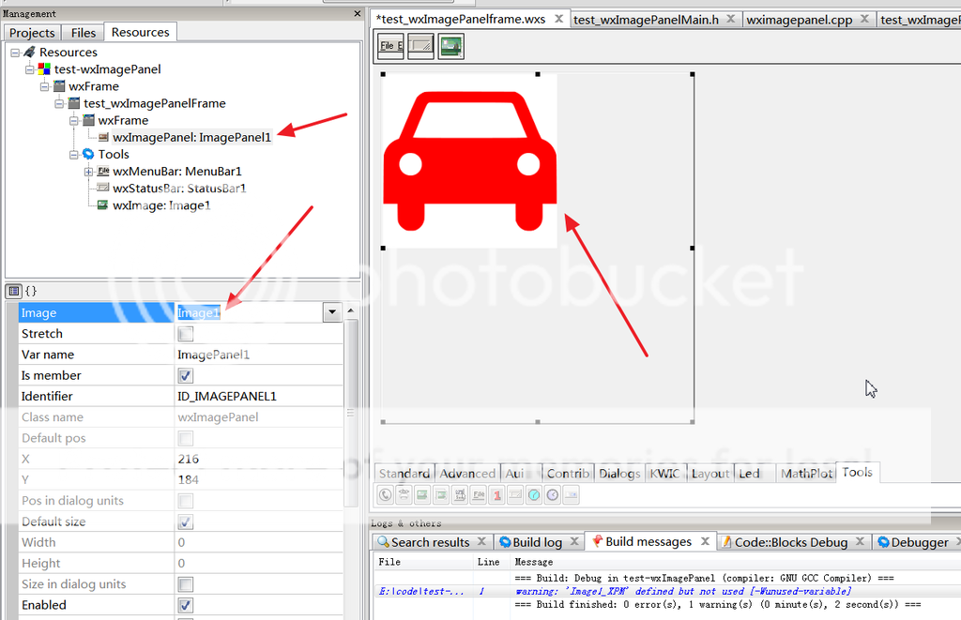
Task: Click the wxMenuBar tool icon above the designer
Action: tap(390, 45)
